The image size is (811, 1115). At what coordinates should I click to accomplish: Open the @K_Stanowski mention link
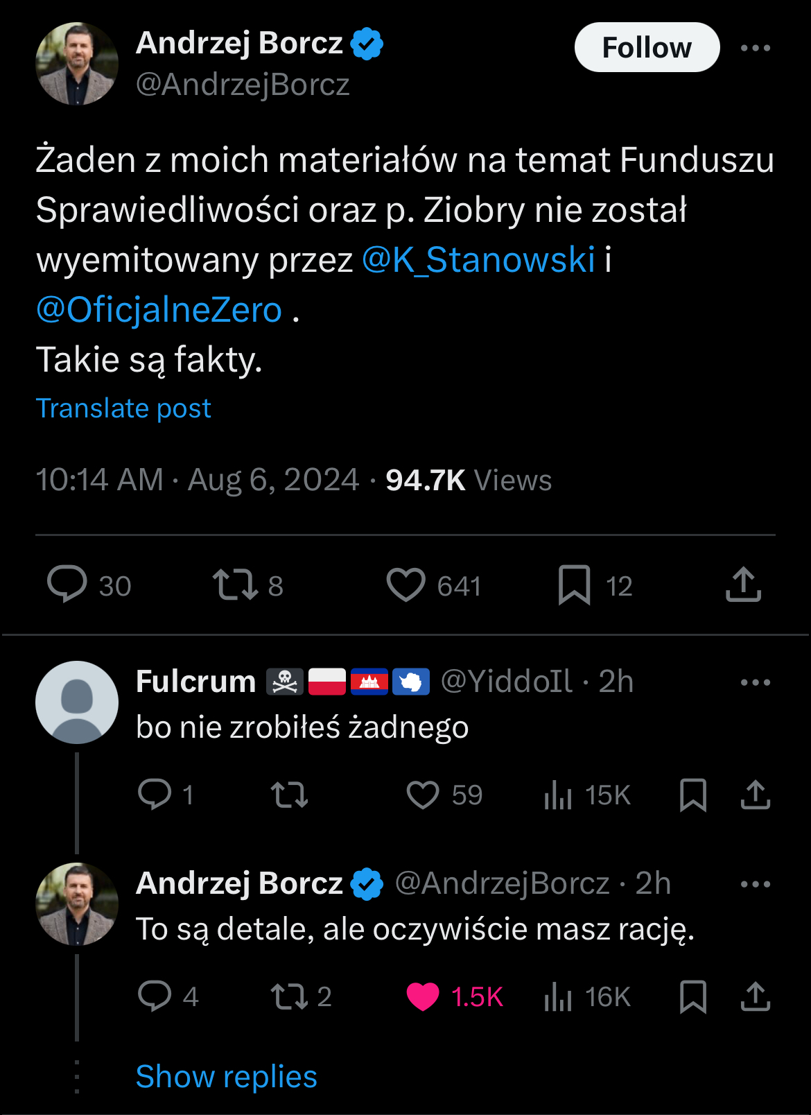click(478, 260)
